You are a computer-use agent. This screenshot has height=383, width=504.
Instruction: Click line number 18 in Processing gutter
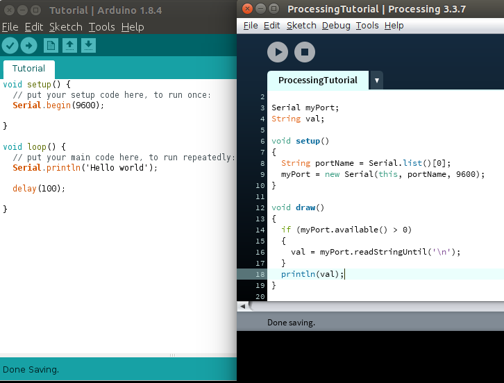coord(260,274)
